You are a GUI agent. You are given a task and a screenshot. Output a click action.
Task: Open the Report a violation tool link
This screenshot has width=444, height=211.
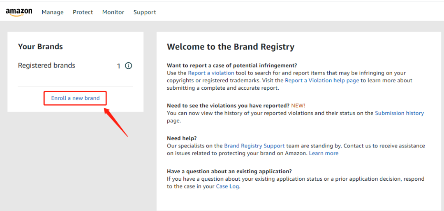tap(211, 73)
